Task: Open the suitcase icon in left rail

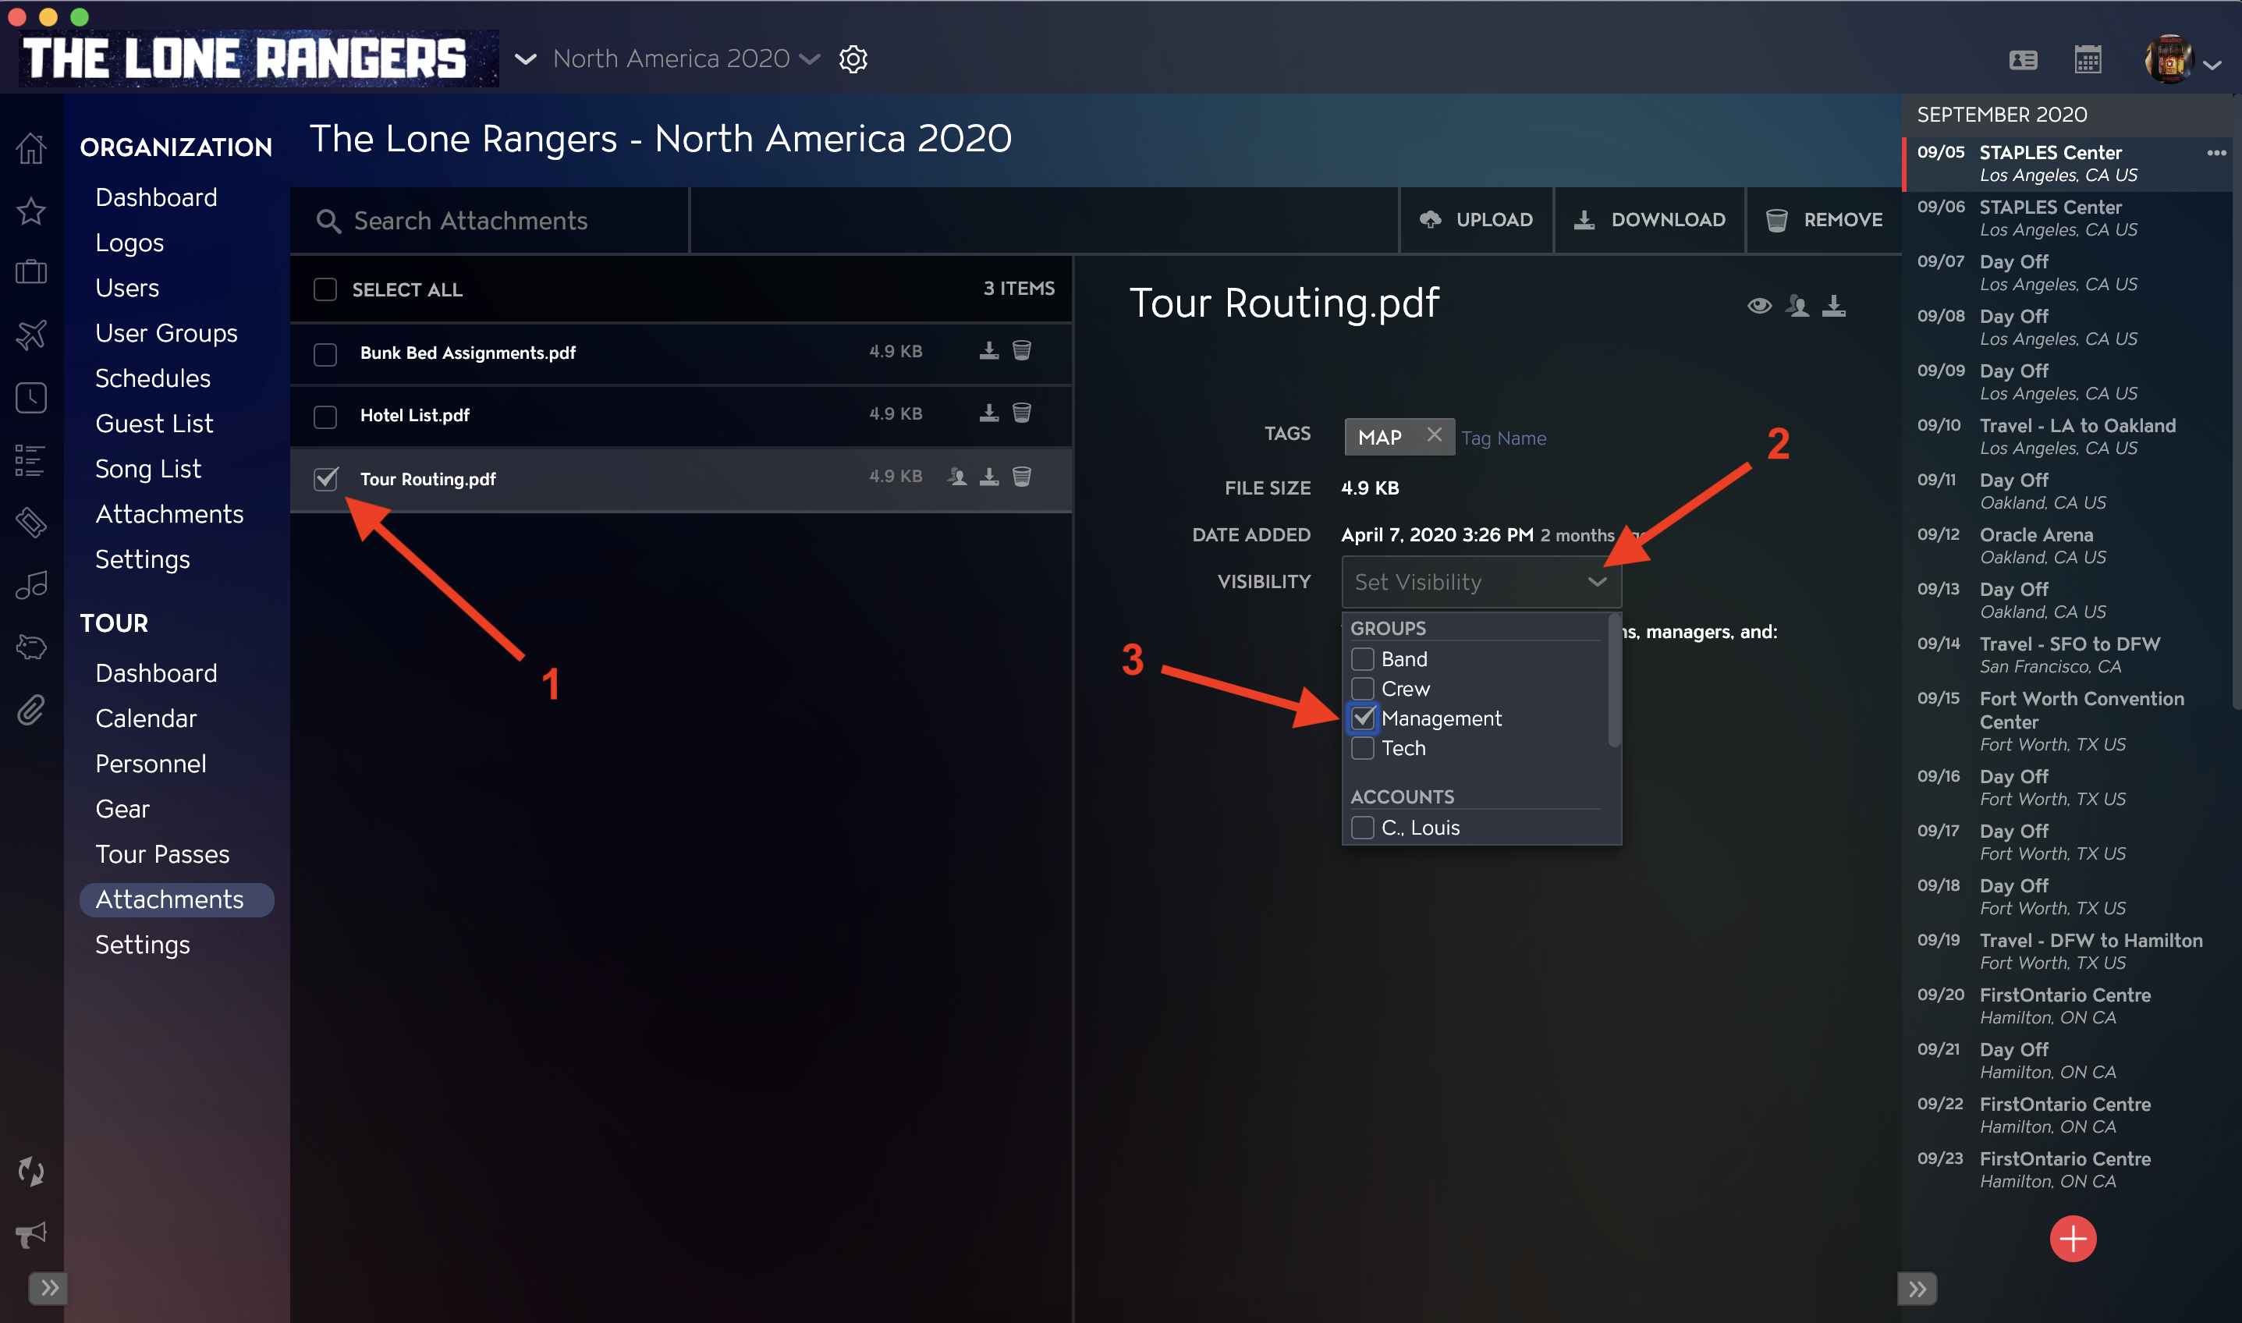Action: (31, 272)
